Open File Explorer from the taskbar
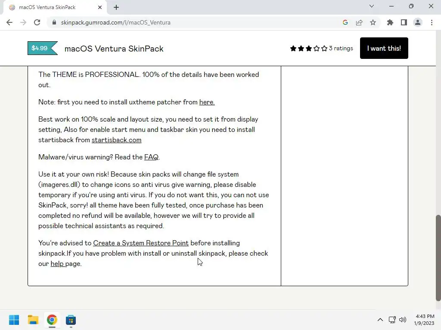Image resolution: width=441 pixels, height=330 pixels. (33, 320)
